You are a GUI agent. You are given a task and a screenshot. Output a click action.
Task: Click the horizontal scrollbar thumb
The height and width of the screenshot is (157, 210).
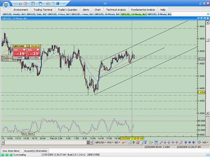click(x=88, y=142)
